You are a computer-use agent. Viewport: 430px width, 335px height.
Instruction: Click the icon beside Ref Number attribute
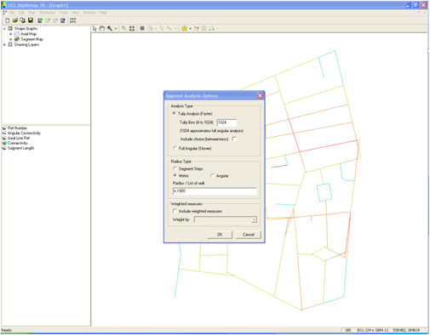pyautogui.click(x=4, y=128)
